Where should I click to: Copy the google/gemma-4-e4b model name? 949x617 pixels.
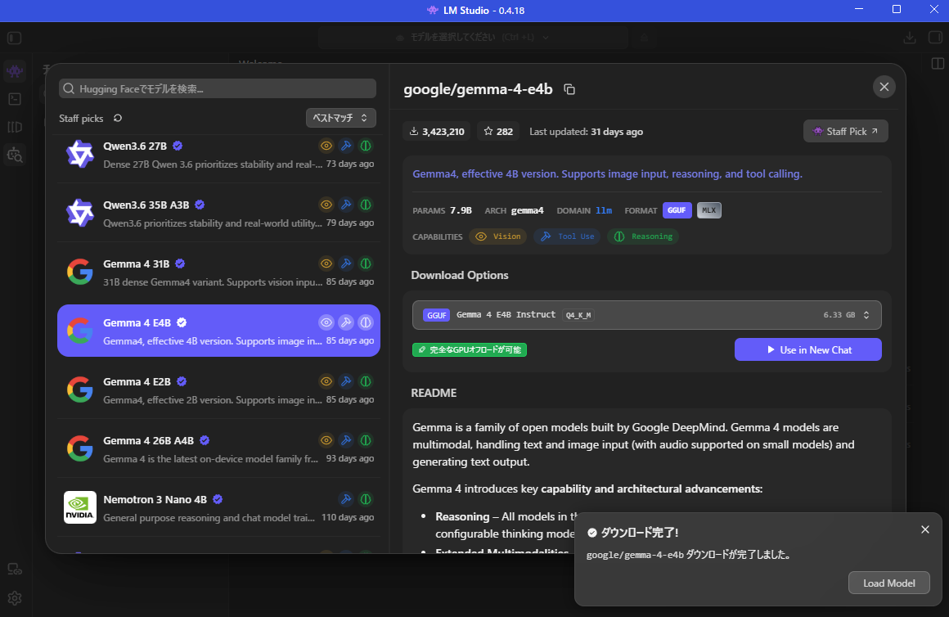tap(569, 89)
